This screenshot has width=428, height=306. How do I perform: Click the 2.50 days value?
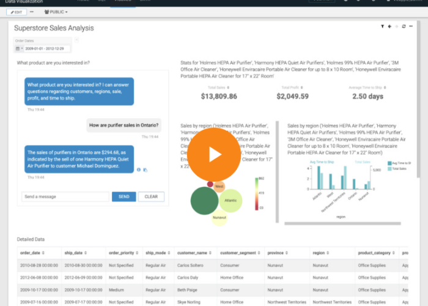(367, 97)
